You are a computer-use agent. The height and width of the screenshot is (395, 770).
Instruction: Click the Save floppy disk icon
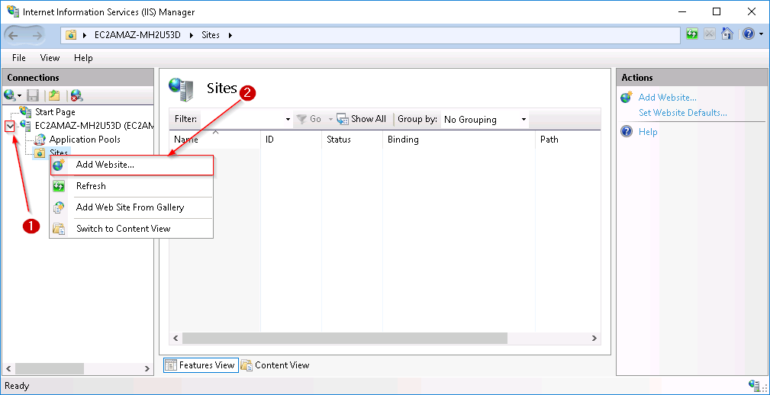pos(33,95)
